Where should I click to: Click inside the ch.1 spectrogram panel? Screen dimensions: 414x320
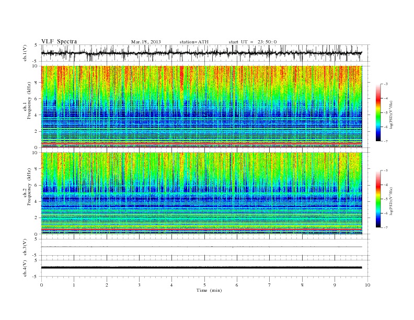(x=201, y=107)
